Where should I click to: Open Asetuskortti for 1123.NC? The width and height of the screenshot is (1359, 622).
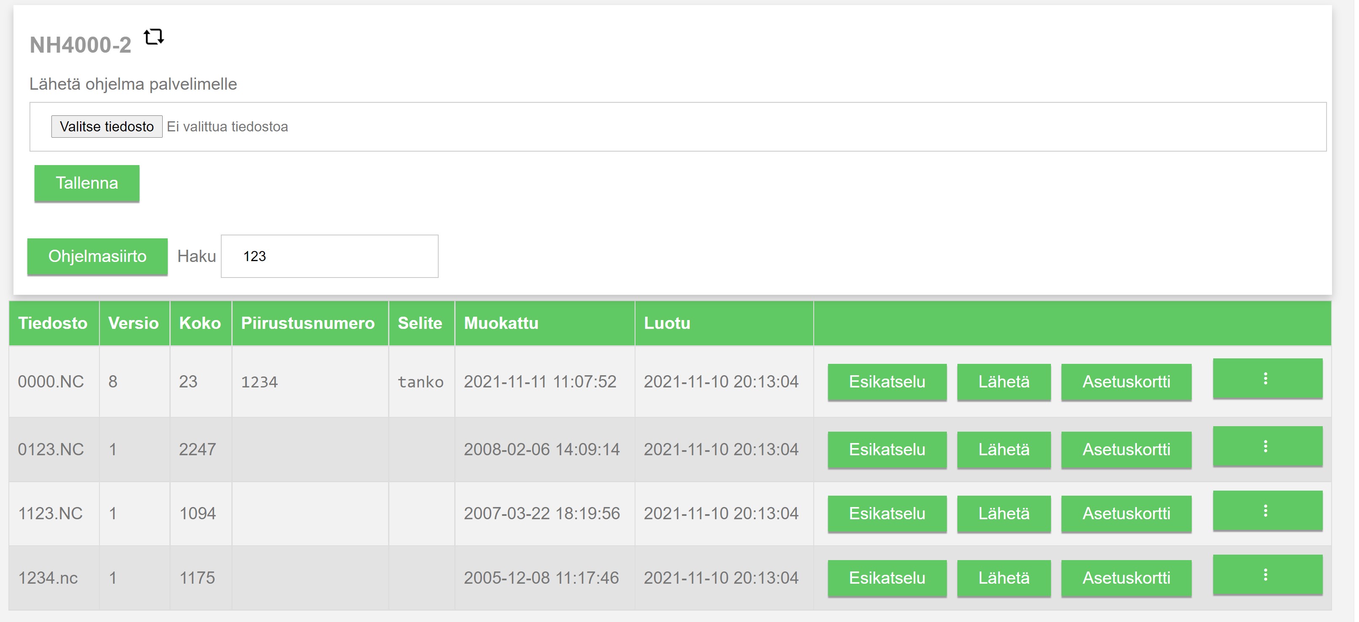pos(1126,513)
